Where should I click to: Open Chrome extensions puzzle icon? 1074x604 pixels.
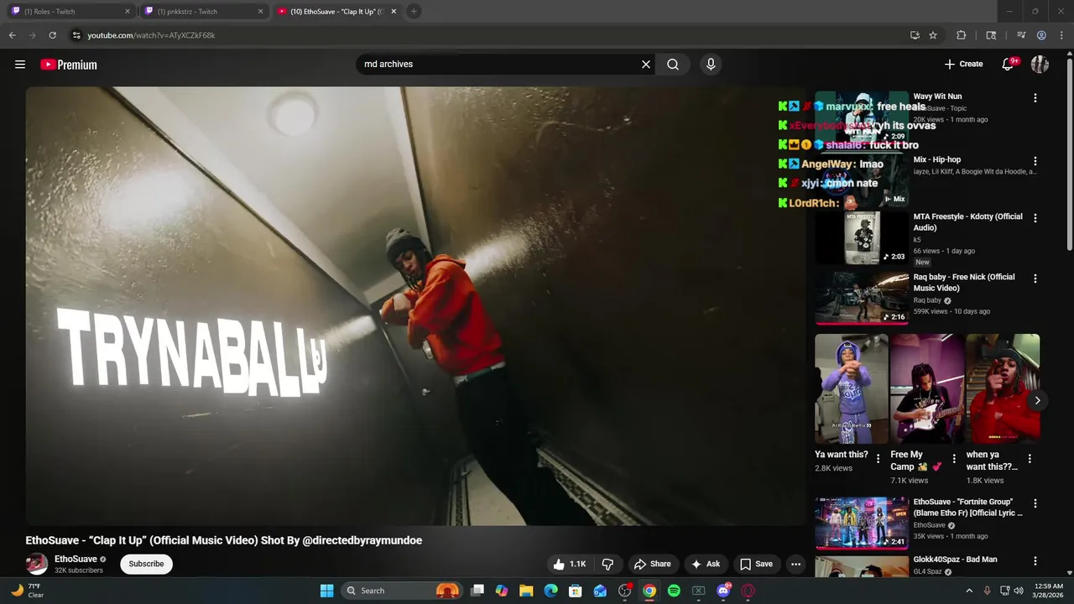pos(962,35)
